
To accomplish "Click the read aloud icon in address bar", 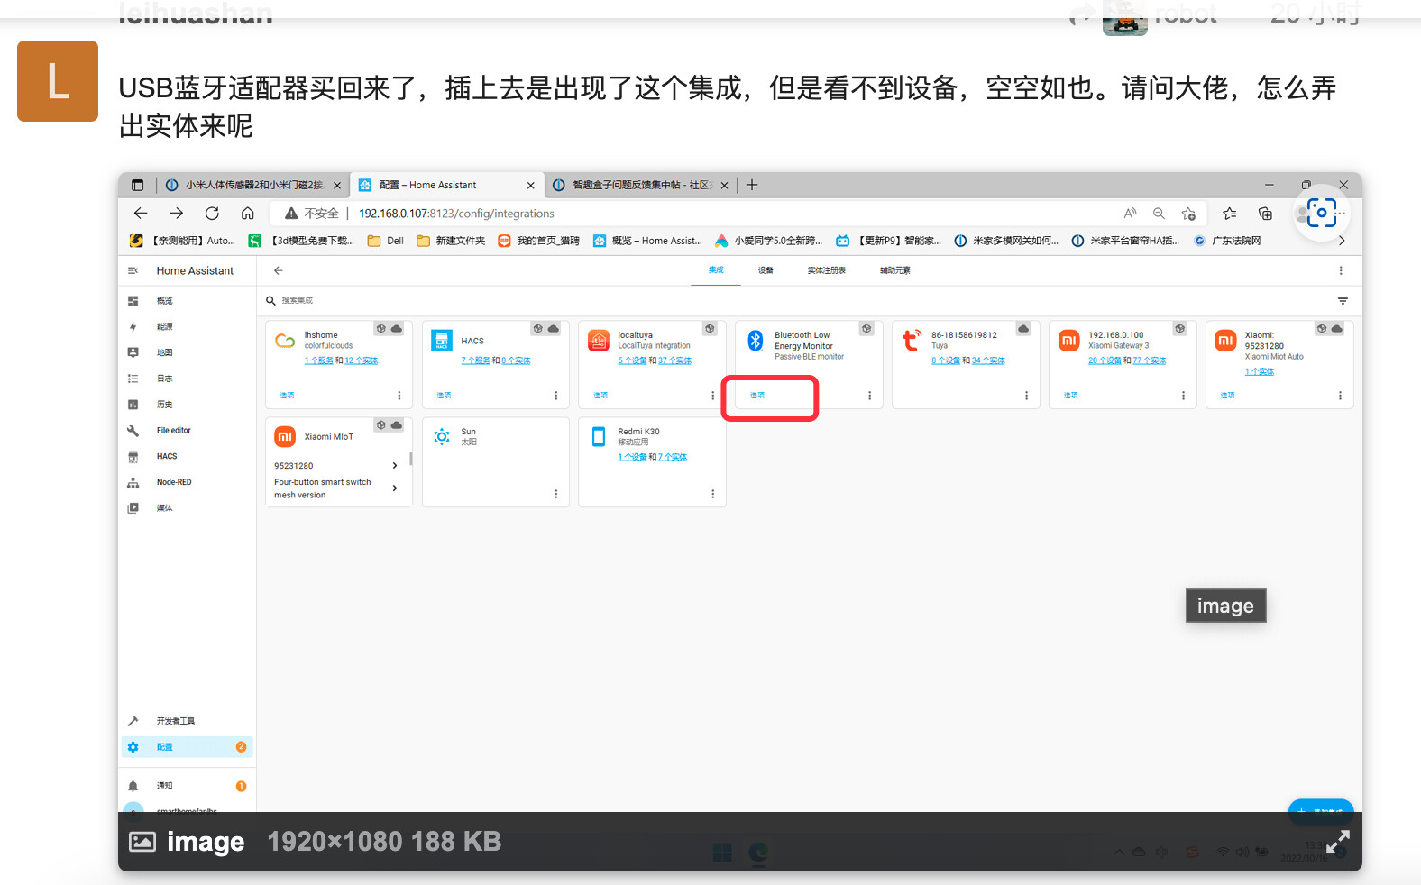I will 1130,214.
